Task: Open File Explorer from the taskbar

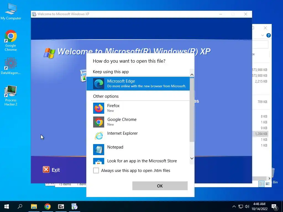Action: click(34, 206)
